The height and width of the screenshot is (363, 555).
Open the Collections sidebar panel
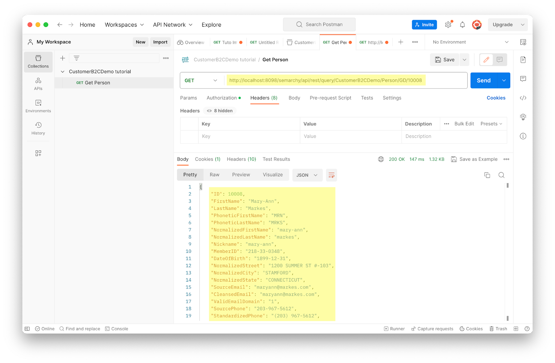coord(38,62)
